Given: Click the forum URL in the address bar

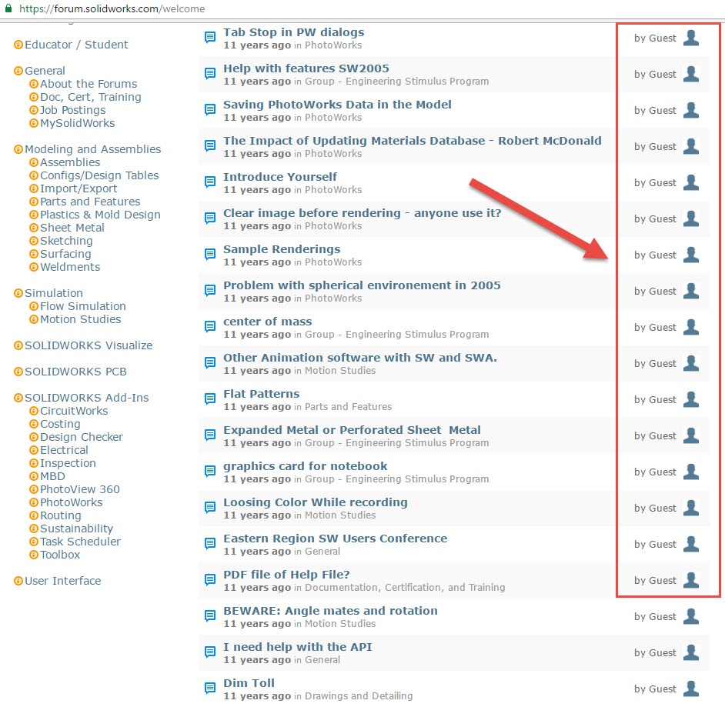Looking at the screenshot, I should pyautogui.click(x=112, y=8).
